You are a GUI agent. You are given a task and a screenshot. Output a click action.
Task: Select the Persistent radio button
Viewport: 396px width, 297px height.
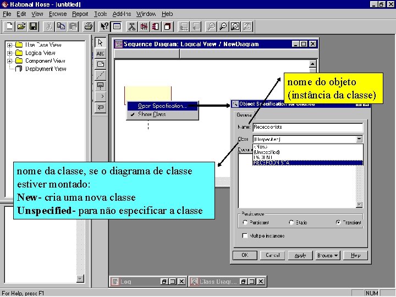point(245,223)
